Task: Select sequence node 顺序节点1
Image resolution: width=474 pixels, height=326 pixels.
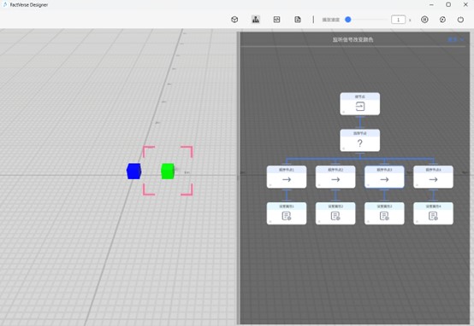Action: coord(287,177)
